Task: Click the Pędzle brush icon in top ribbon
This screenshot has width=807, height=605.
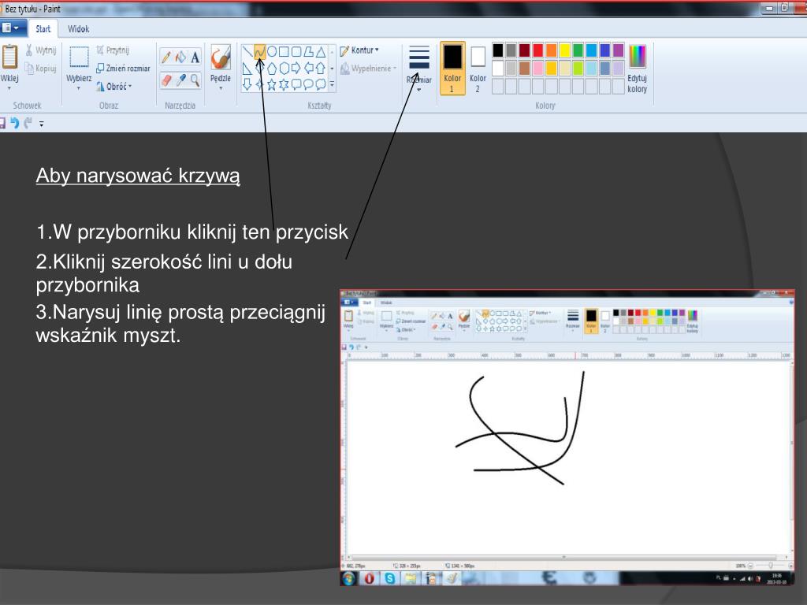Action: click(221, 57)
